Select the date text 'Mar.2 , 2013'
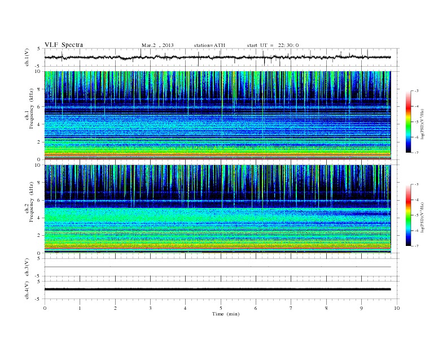The image size is (447, 346). [x=157, y=45]
